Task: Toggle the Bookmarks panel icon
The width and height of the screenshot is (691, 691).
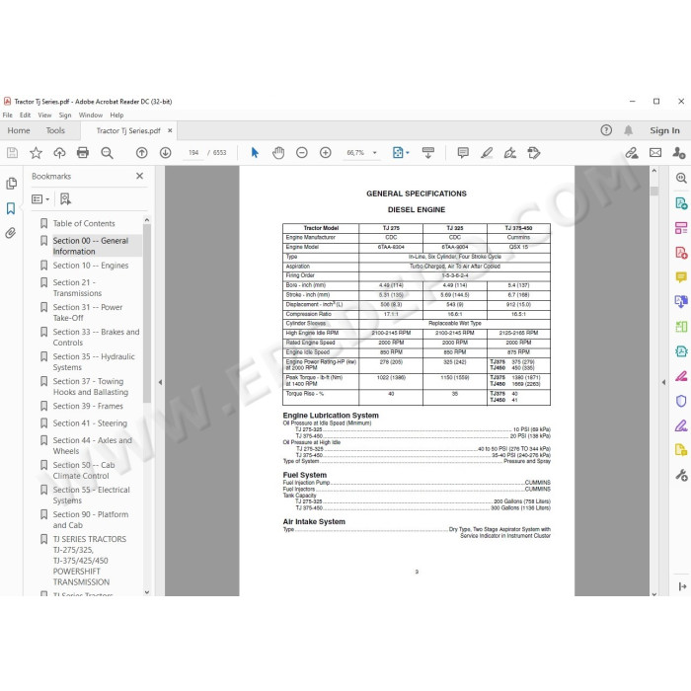Action: (x=11, y=208)
